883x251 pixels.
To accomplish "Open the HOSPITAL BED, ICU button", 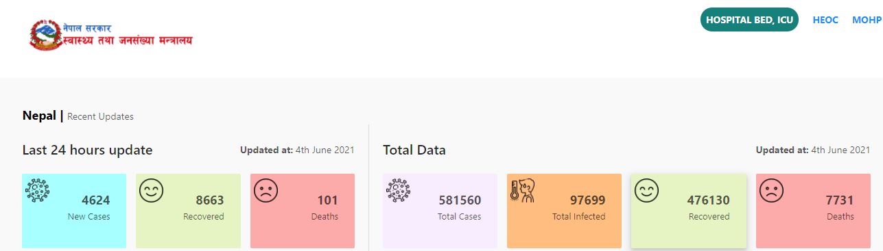I will [x=749, y=20].
